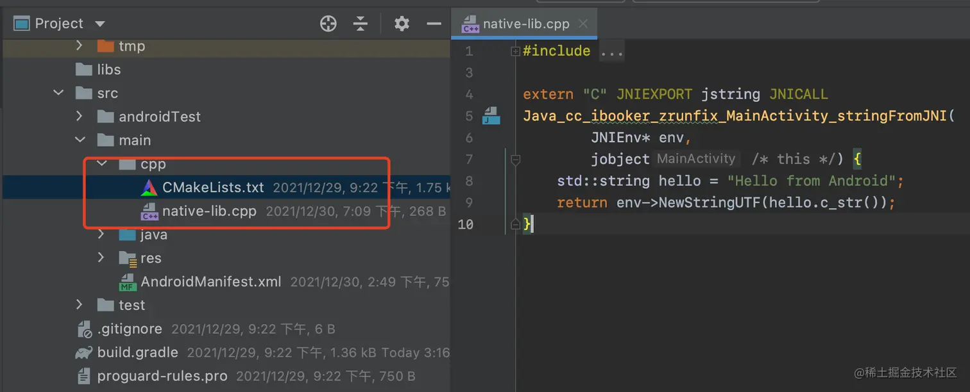Open the .gitignore file
Viewport: 970px width, 392px height.
130,329
